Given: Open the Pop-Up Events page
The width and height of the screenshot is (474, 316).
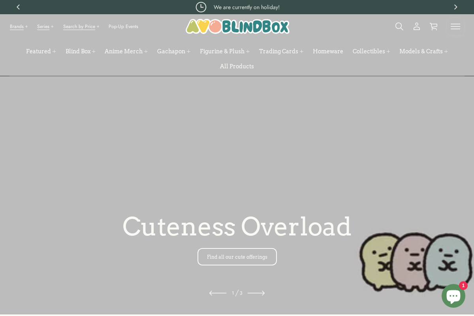Looking at the screenshot, I should click(123, 26).
